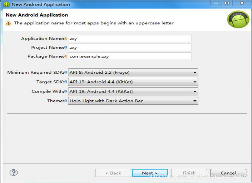
Task: Minimize the dialog window
Action: tap(216, 3)
